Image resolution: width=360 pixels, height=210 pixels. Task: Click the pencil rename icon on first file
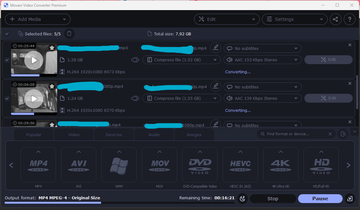[216, 48]
